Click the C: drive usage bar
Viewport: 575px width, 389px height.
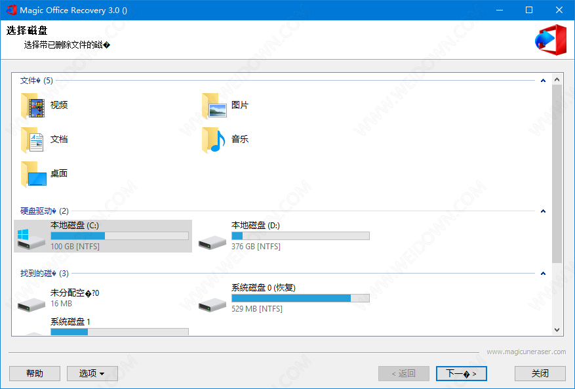(119, 235)
